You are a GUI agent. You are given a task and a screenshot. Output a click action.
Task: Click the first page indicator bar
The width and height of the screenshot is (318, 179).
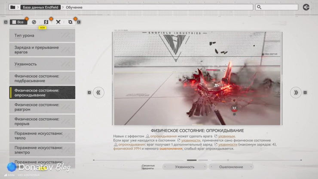192,160
